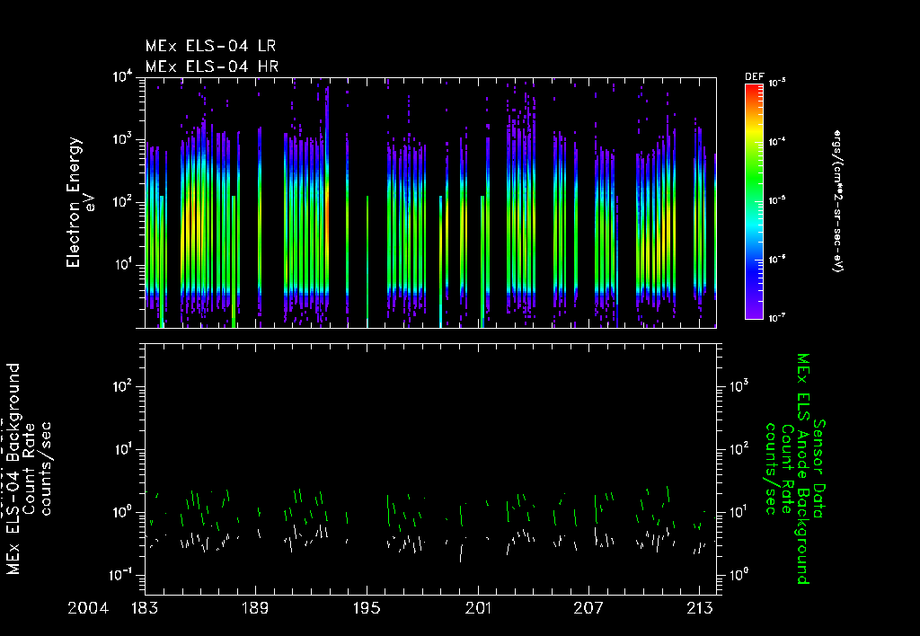Click 10^2 on the right Anode Background axis
Screen dimensions: 920x636
(x=740, y=450)
